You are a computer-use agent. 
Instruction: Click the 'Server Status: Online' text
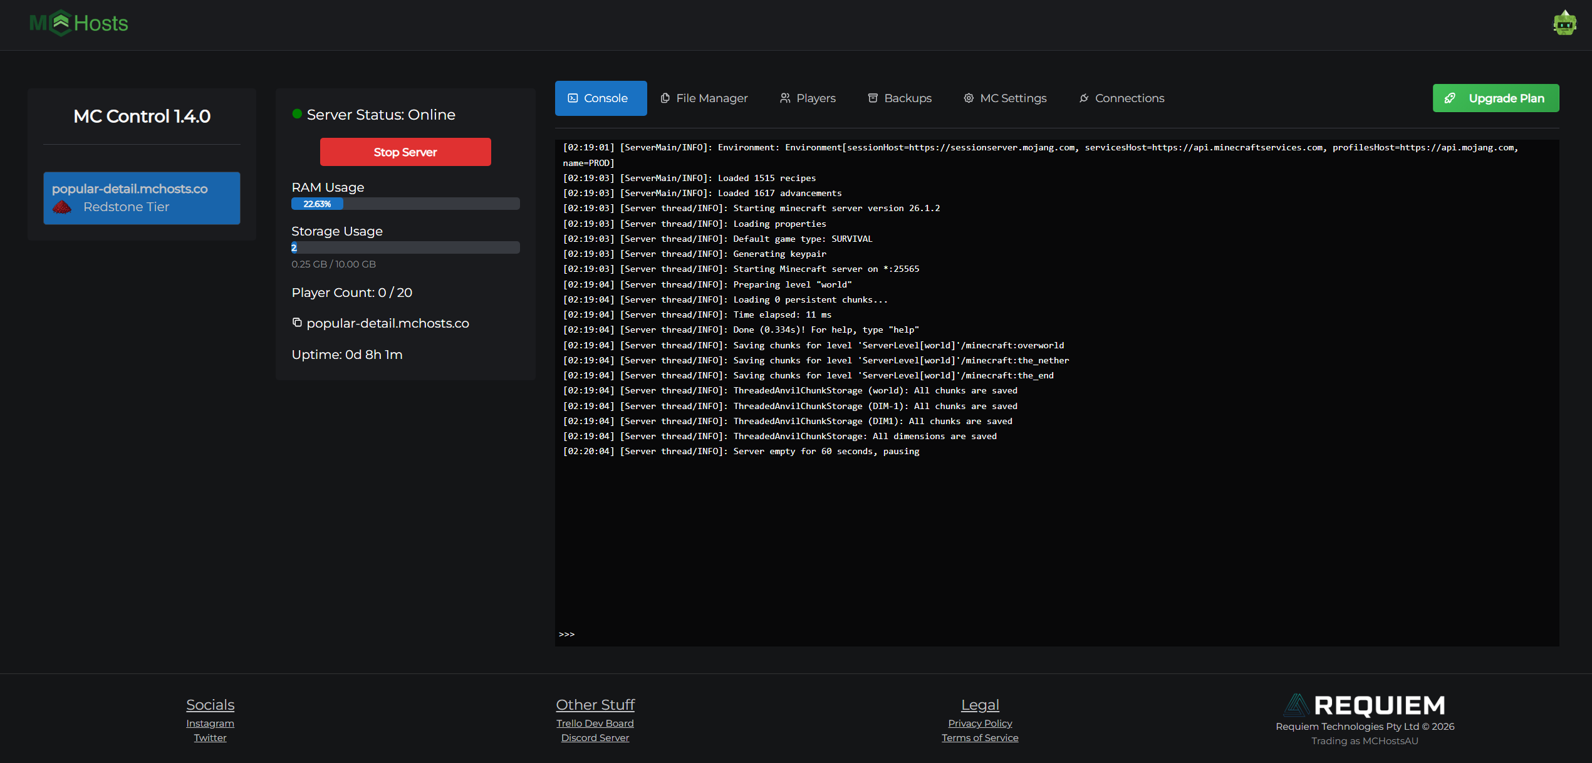[381, 115]
